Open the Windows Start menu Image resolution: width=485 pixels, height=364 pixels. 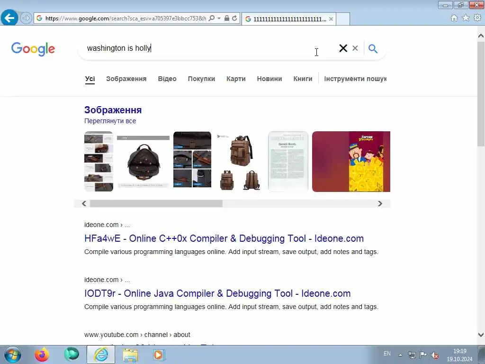click(13, 355)
